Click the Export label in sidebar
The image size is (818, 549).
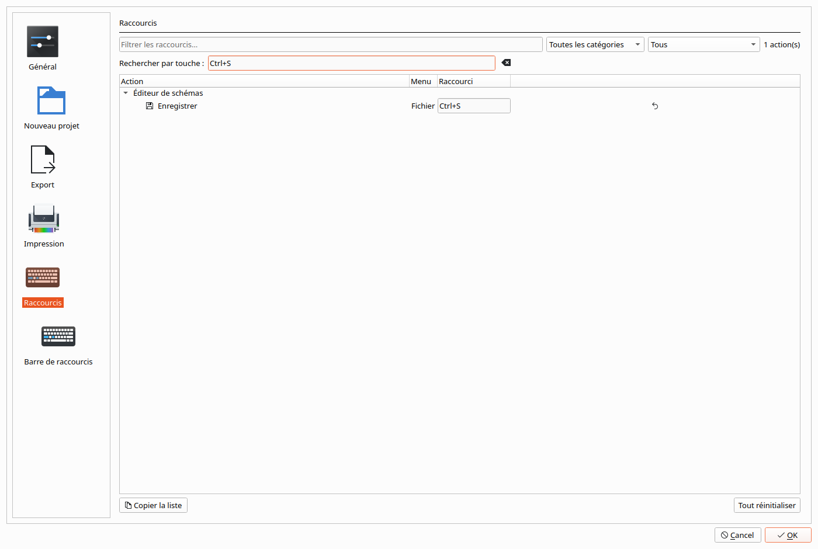click(x=43, y=185)
